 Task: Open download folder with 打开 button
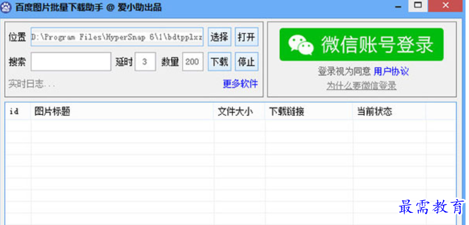pyautogui.click(x=246, y=37)
